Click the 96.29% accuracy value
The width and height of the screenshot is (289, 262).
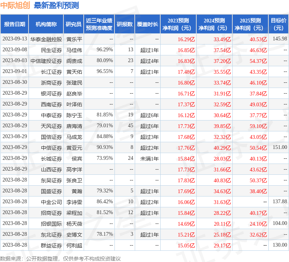click(x=105, y=49)
